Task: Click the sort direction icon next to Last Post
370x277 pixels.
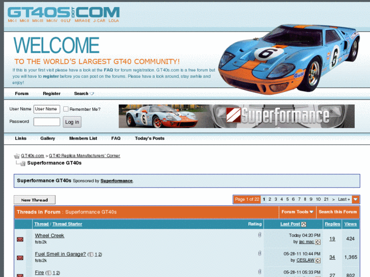Action: 304,225
